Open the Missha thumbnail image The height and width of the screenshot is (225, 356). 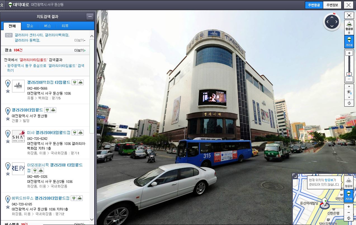pos(18,137)
